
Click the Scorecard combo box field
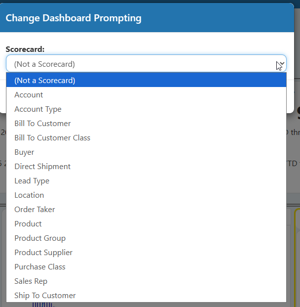point(146,63)
